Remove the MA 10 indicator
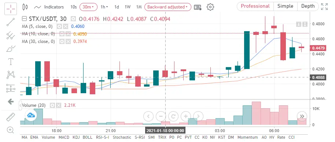The image size is (335, 142). click(x=68, y=34)
